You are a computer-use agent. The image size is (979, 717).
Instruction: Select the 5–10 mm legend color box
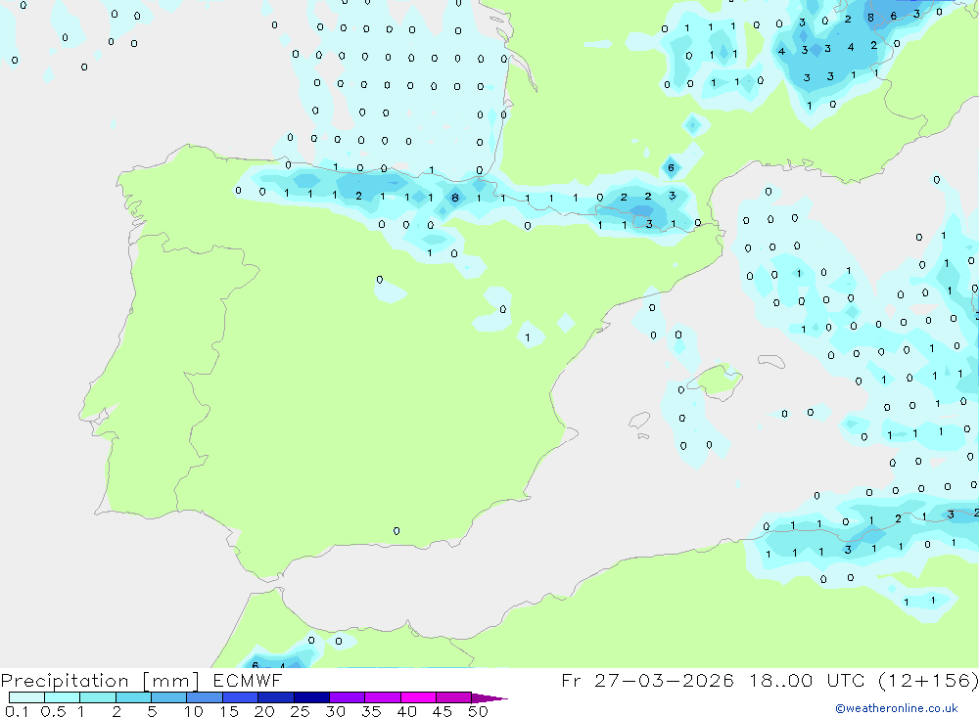169,697
